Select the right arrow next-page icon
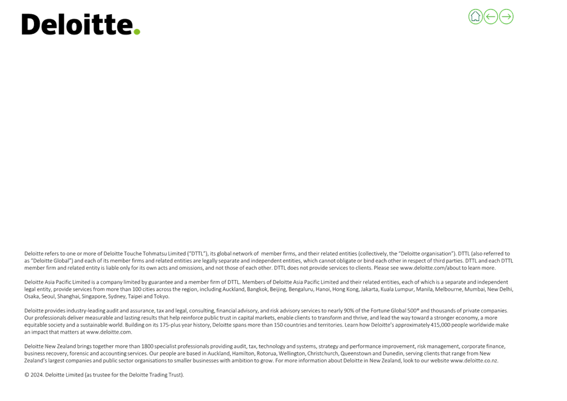The image size is (567, 401). coord(506,17)
